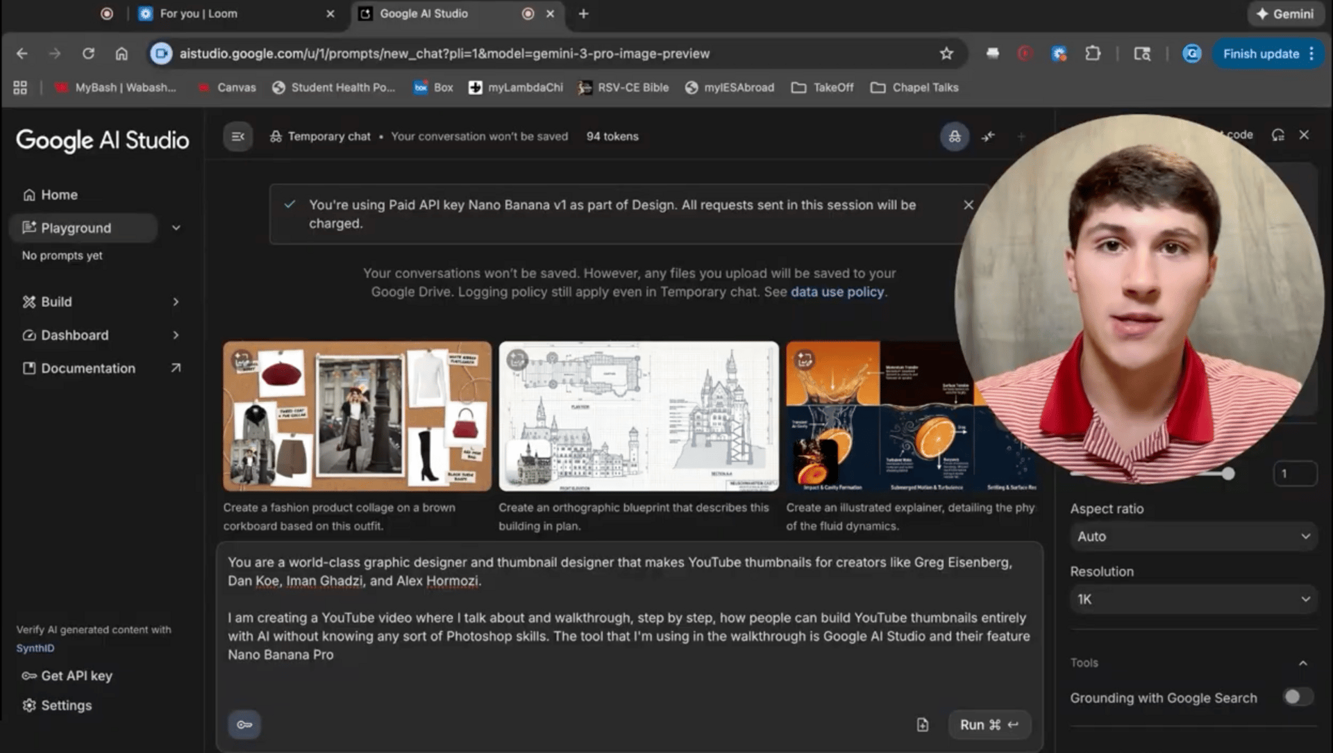Image resolution: width=1333 pixels, height=753 pixels.
Task: Collapse the Tools section
Action: pyautogui.click(x=1302, y=663)
